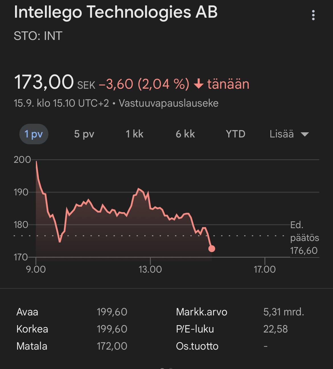Click the red down arrow price indicator
The image size is (333, 369).
[x=198, y=84]
